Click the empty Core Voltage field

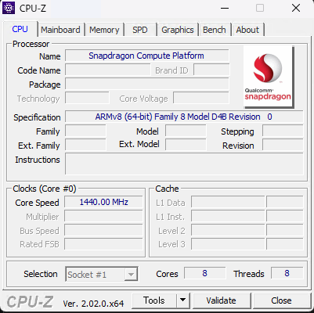tap(201, 98)
